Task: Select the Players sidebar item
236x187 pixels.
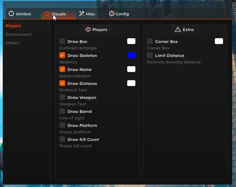Action: coord(13,26)
